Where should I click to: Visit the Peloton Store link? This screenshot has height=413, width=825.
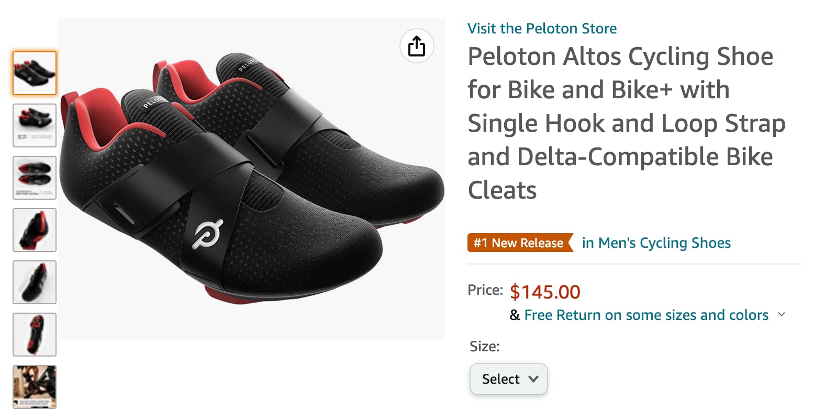point(542,28)
